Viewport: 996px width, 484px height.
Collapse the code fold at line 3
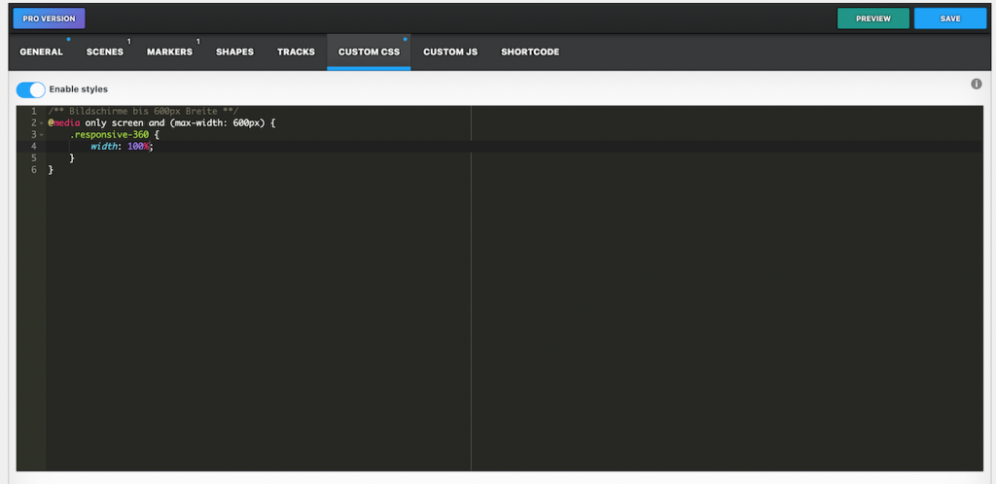[41, 134]
